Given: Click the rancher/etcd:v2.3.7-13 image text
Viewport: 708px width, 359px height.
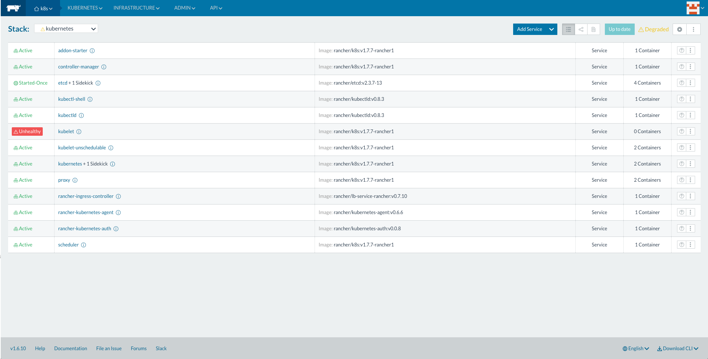Looking at the screenshot, I should pyautogui.click(x=358, y=83).
